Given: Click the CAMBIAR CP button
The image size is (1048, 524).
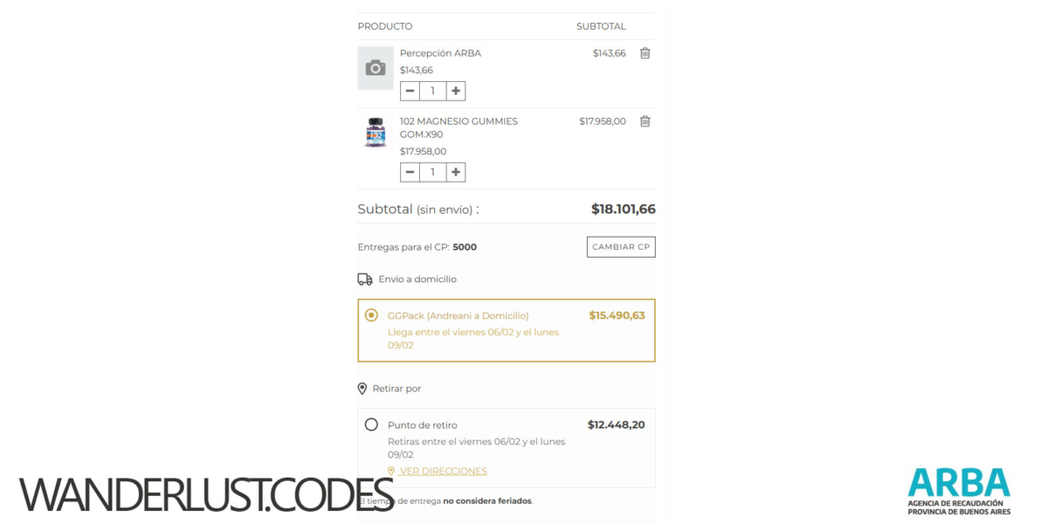Looking at the screenshot, I should (x=620, y=246).
